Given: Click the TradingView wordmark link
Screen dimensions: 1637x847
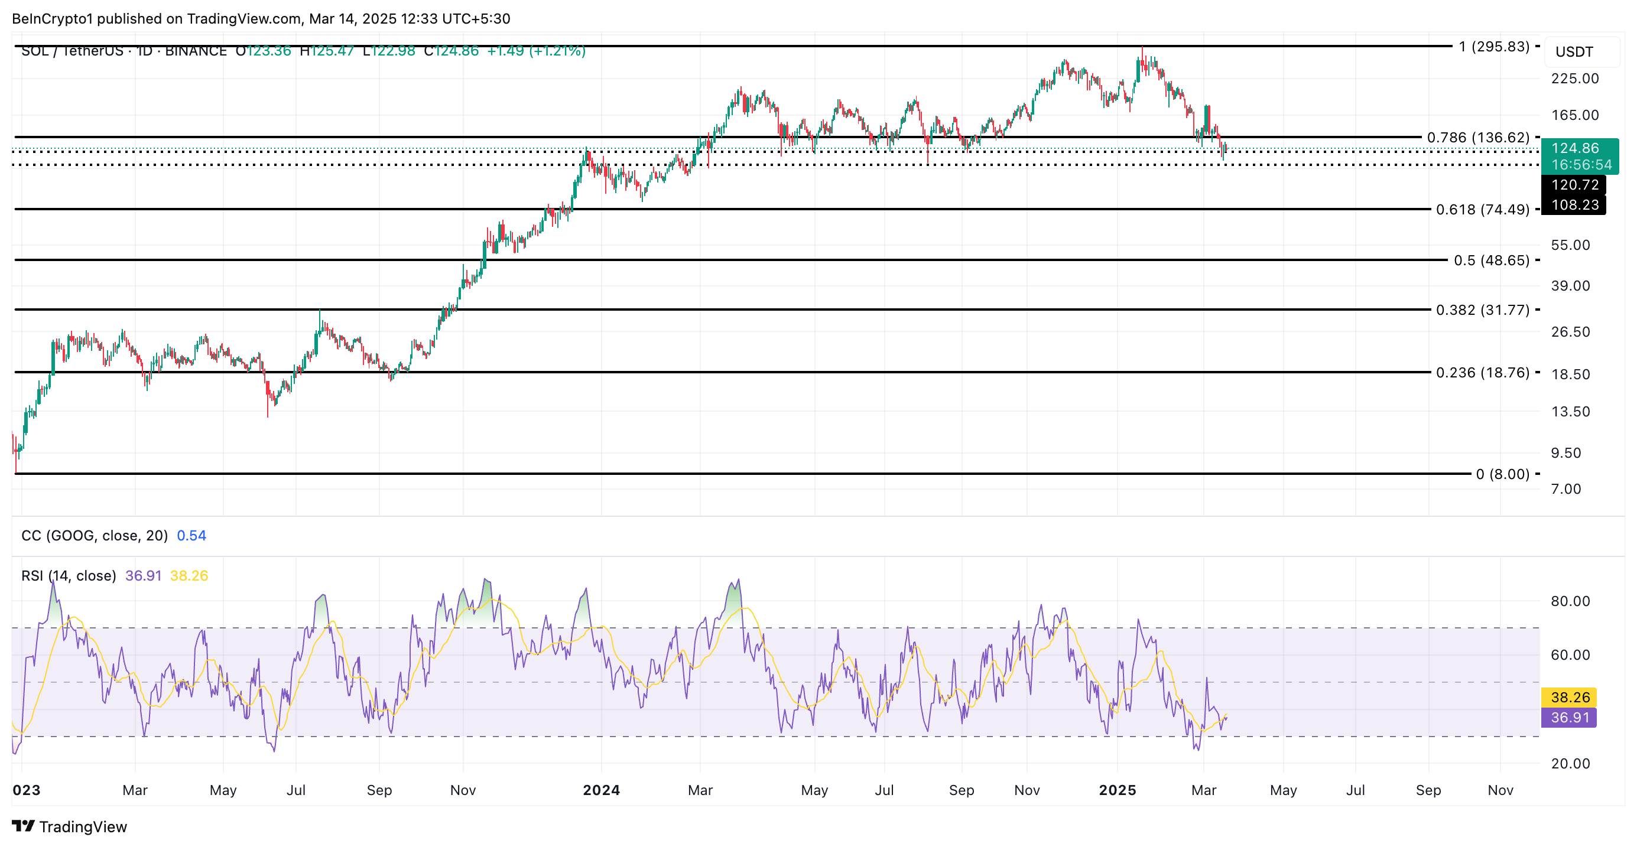Looking at the screenshot, I should [x=83, y=827].
